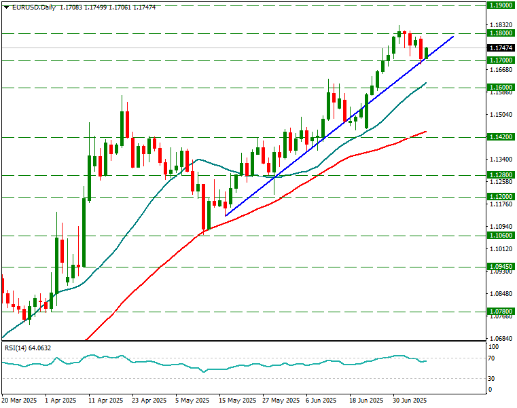Click the 6 Jun 2025 date label
This screenshot has height=408, width=517.
[321, 401]
